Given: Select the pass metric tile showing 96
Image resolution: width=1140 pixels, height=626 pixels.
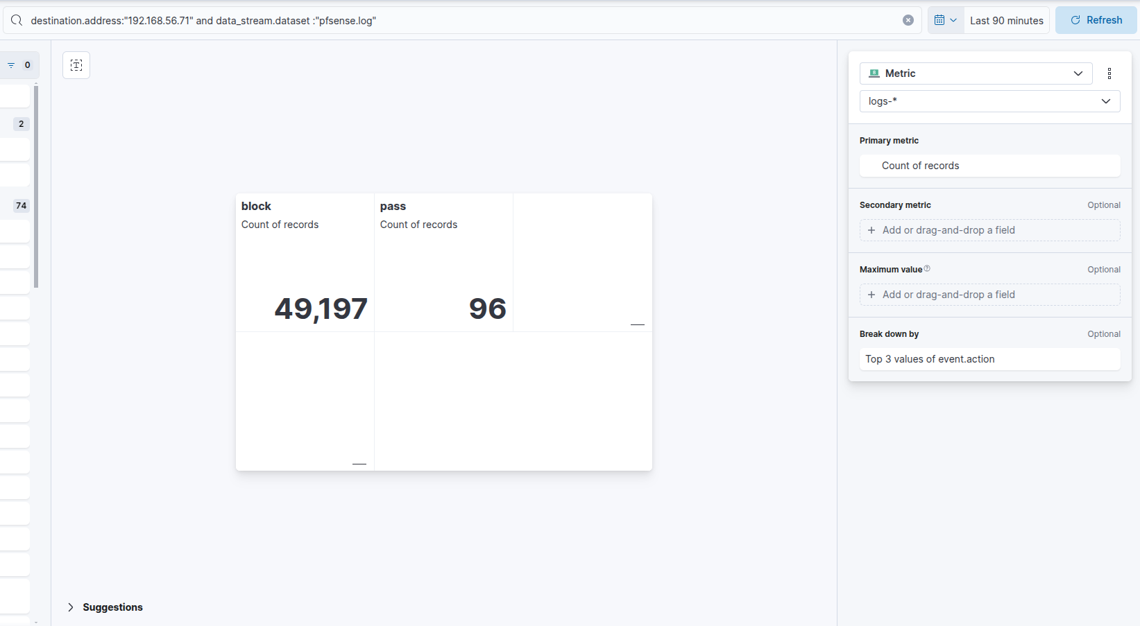Looking at the screenshot, I should point(443,263).
